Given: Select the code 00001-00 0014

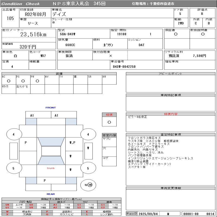Looking at the screenshot, I should click(x=199, y=214).
